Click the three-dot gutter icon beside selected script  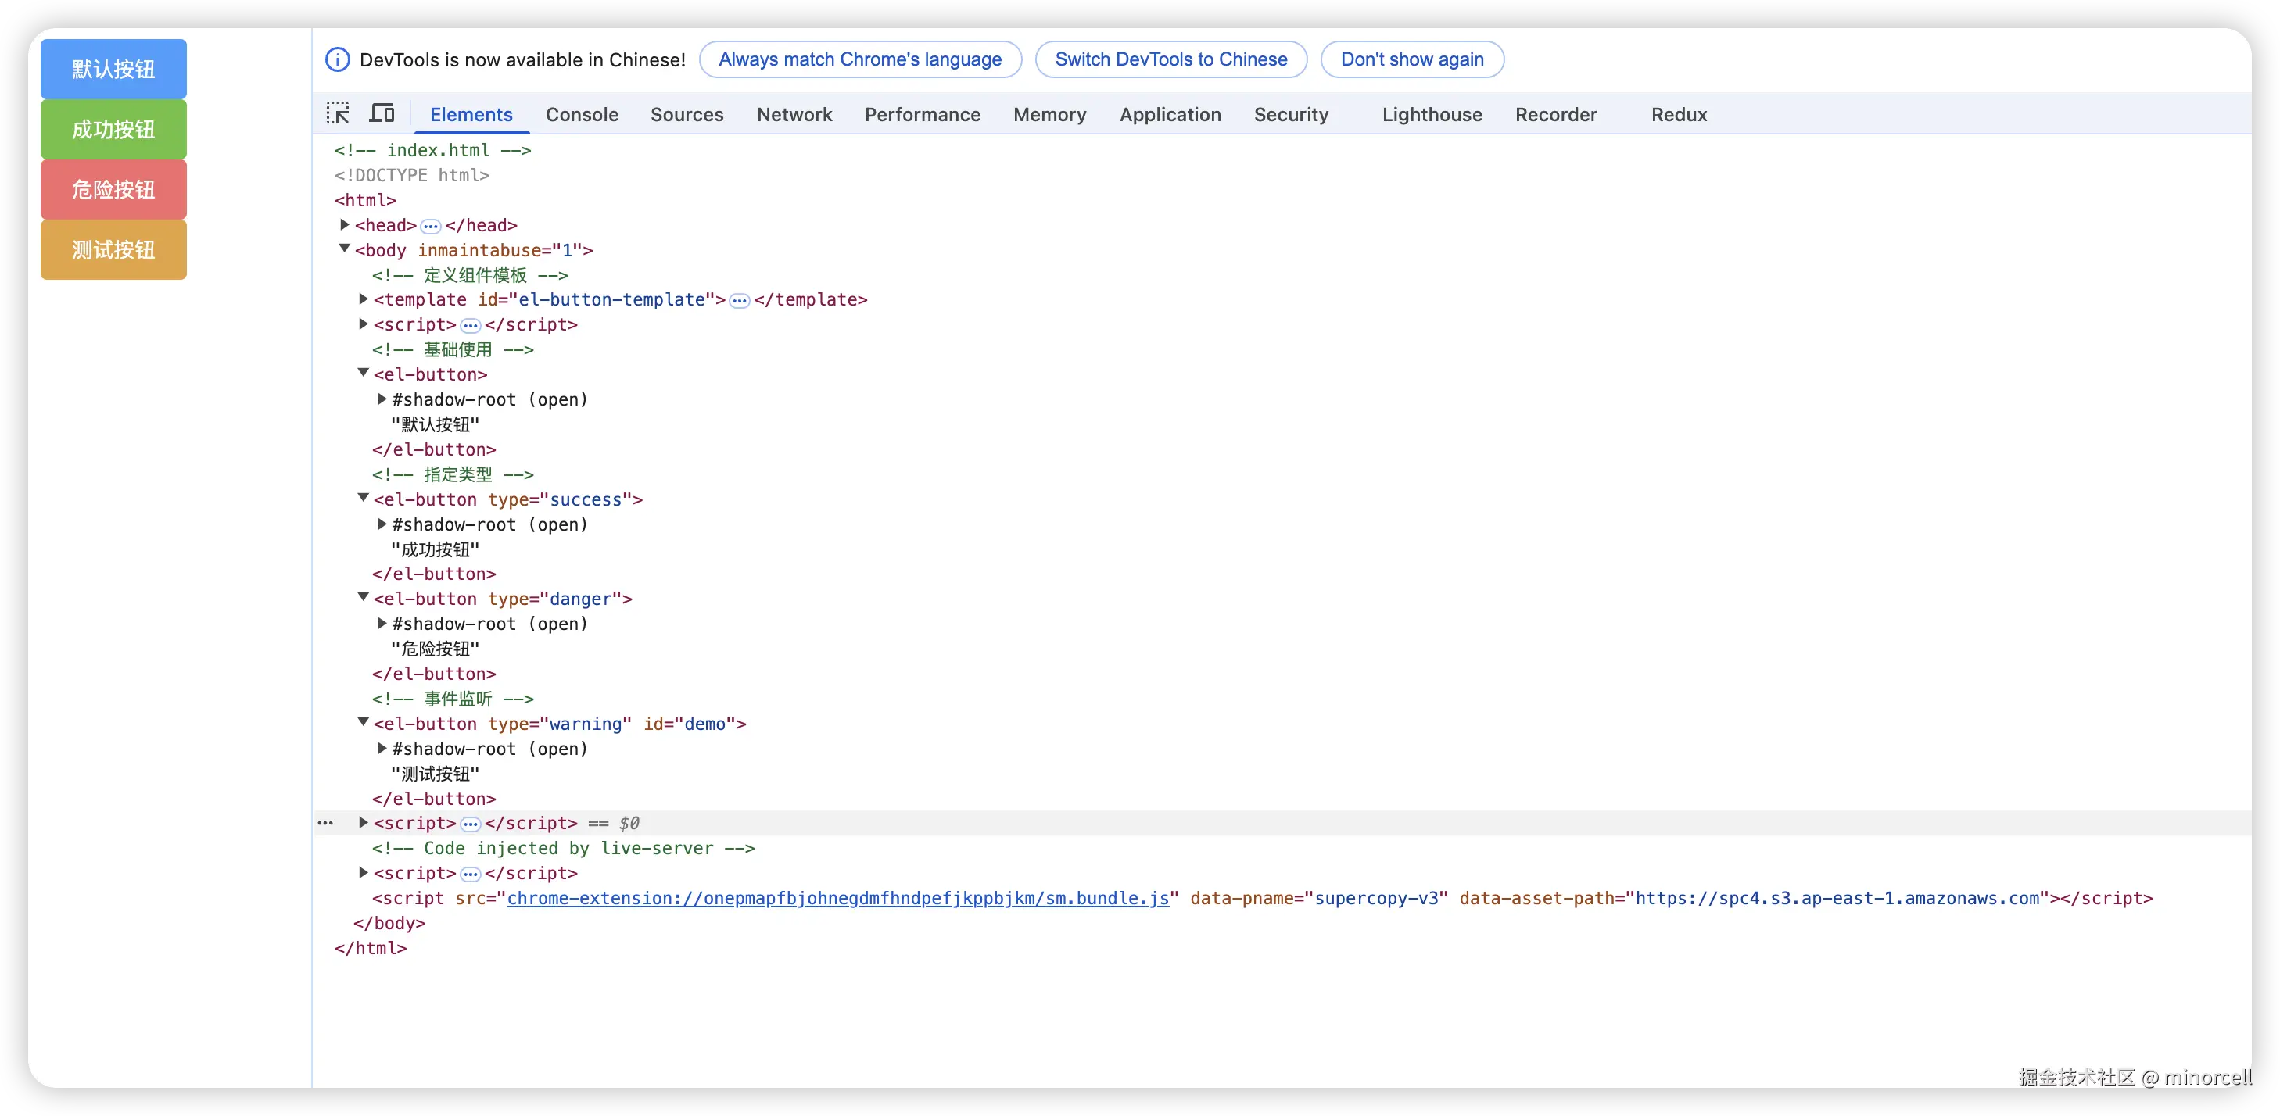[x=326, y=823]
